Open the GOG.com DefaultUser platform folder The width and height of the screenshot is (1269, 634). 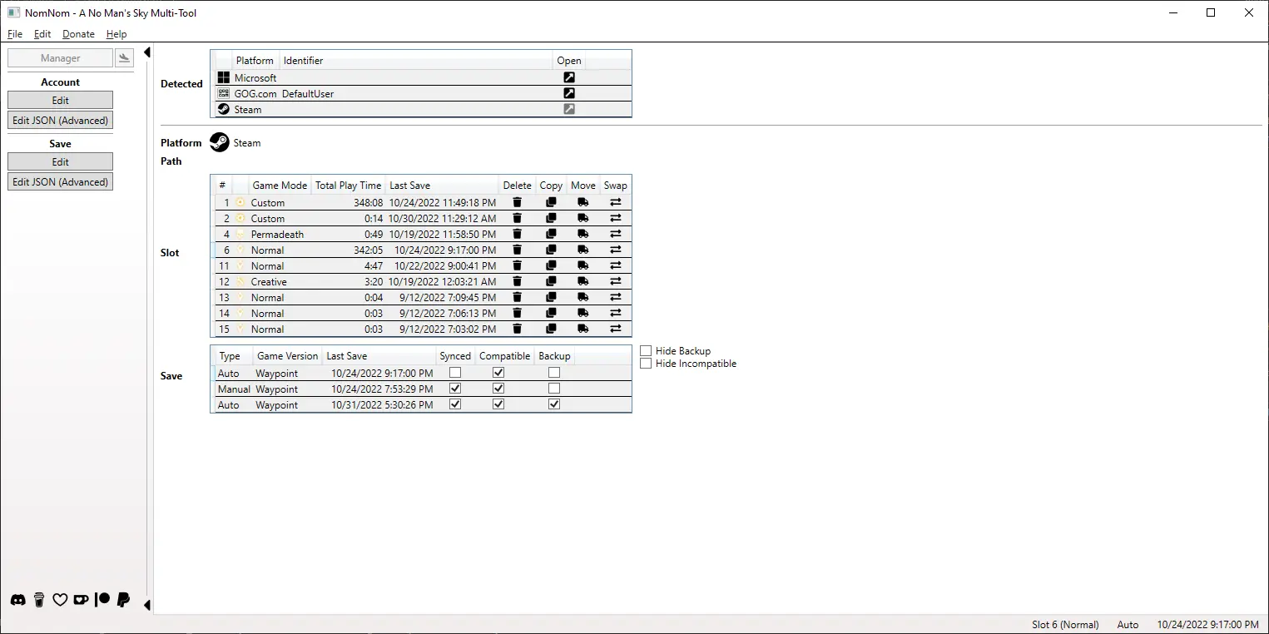569,93
